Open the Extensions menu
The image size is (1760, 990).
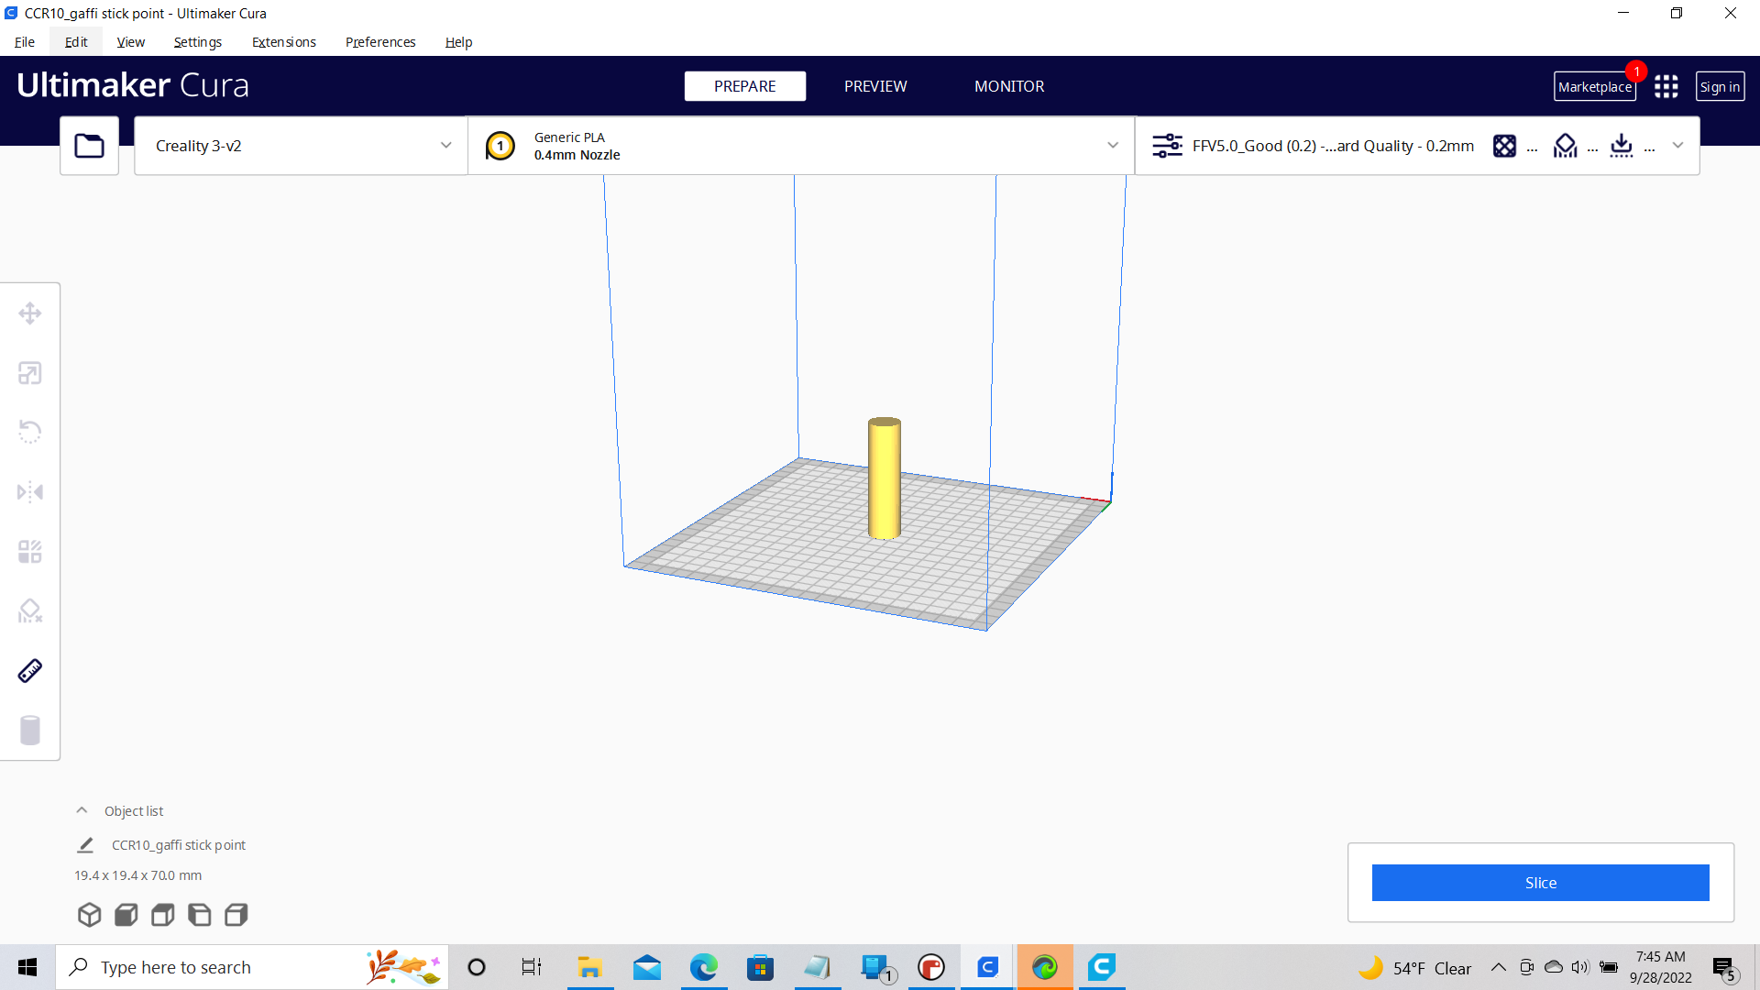pos(284,42)
